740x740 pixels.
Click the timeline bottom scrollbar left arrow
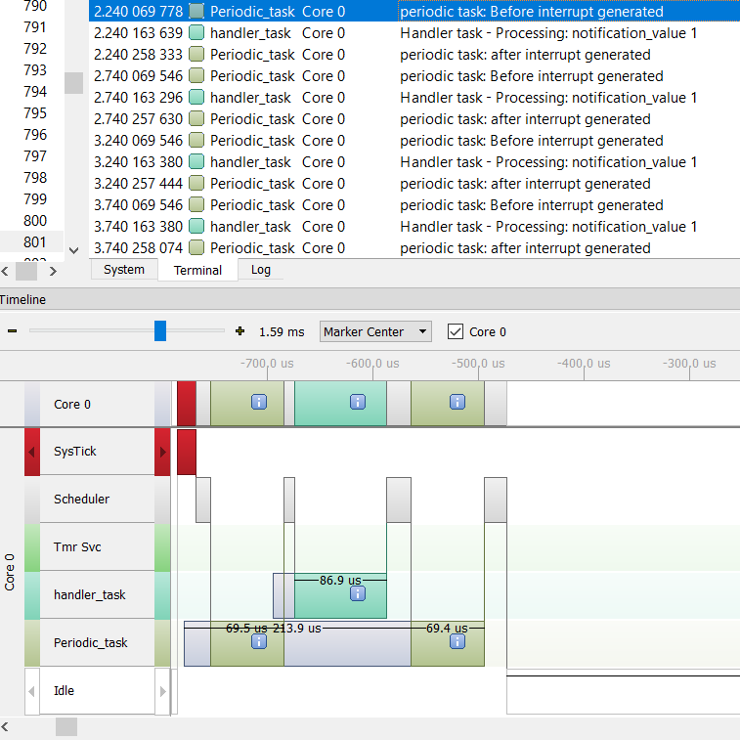coord(5,727)
